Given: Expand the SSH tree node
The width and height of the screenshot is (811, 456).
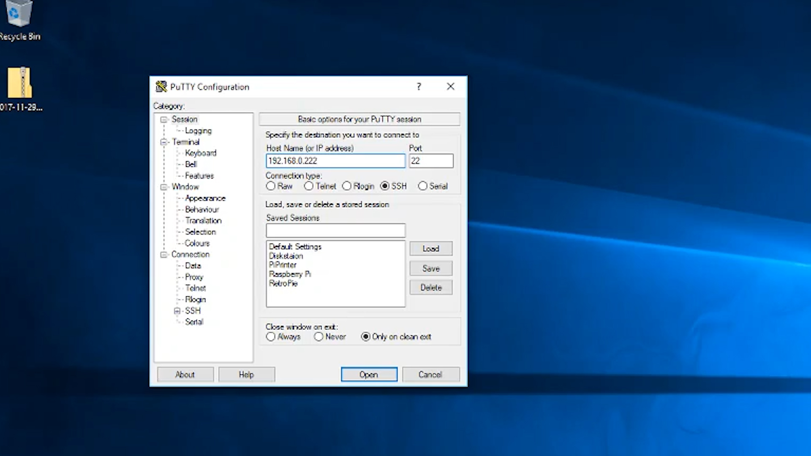Looking at the screenshot, I should coord(177,311).
